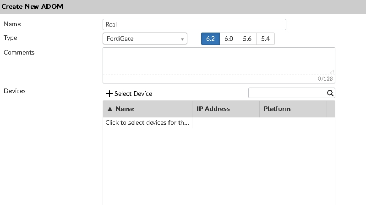This screenshot has height=205, width=366.
Task: Sort devices by IP Address column
Action: point(213,109)
